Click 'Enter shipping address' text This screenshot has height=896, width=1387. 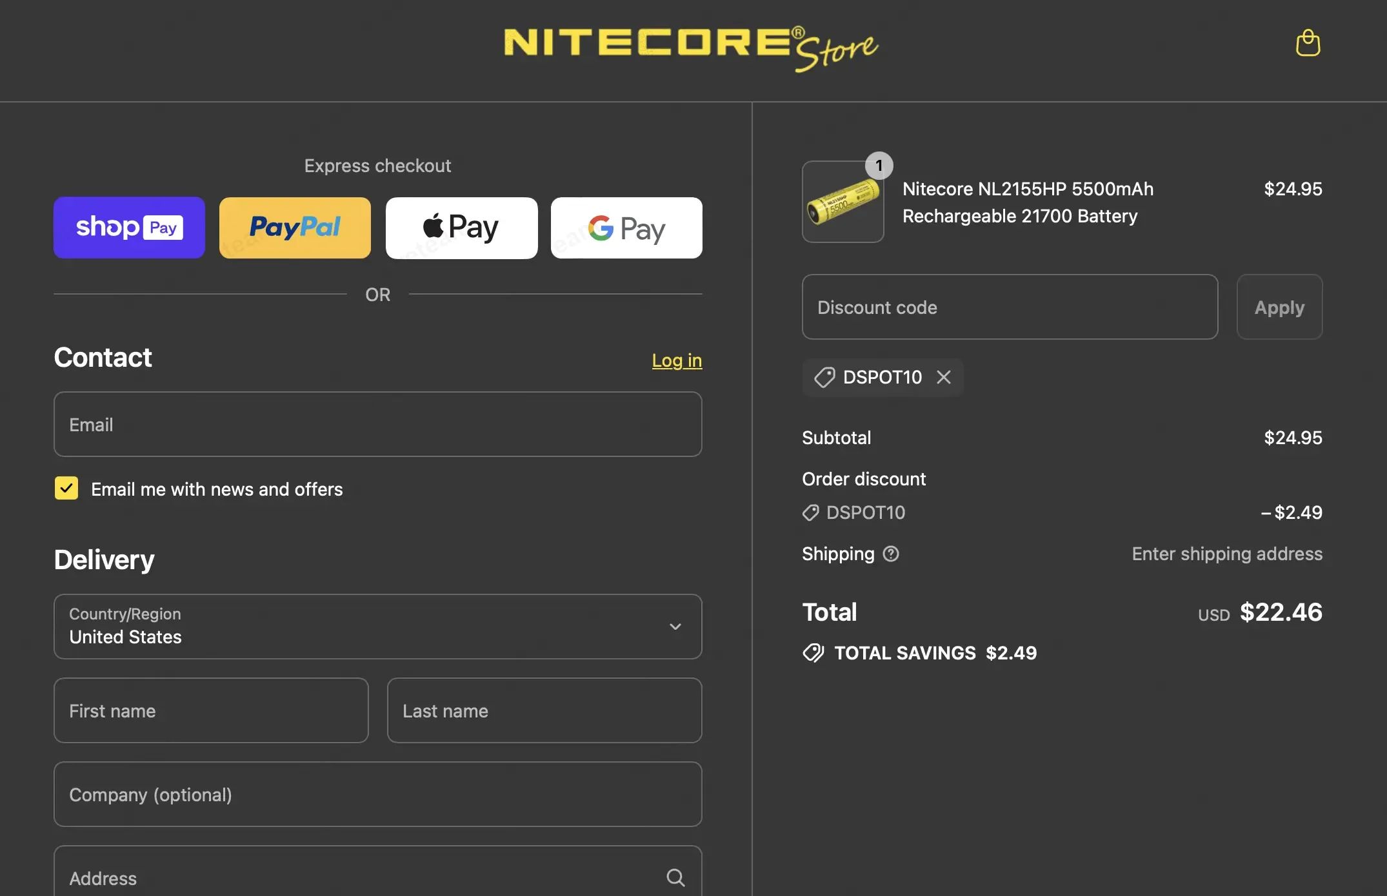click(x=1227, y=554)
